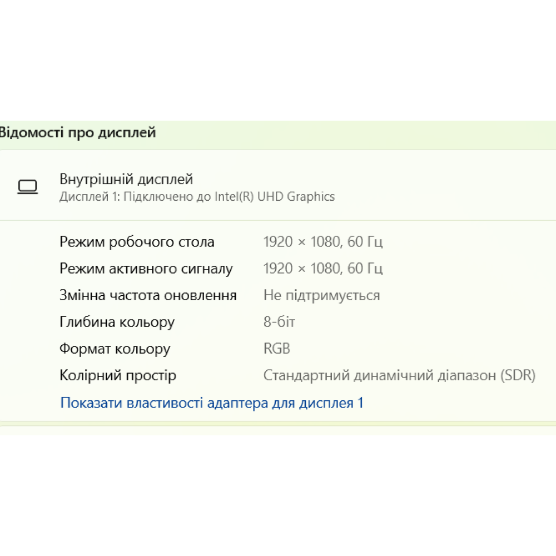This screenshot has height=556, width=556.
Task: Open the adapter properties link for display 1
Action: (x=211, y=403)
